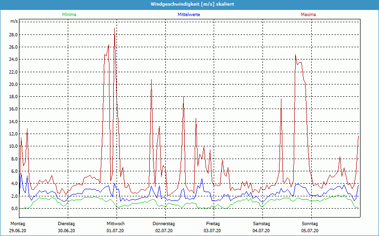Screen dimensions: 379x236
Task: Click the Dienstag day label
Action: [66, 224]
